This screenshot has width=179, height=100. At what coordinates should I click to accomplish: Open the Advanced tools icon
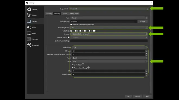[x=29, y=45]
